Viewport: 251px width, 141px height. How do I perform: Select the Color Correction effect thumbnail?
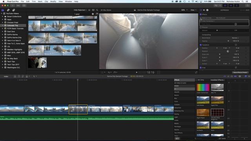203,87
